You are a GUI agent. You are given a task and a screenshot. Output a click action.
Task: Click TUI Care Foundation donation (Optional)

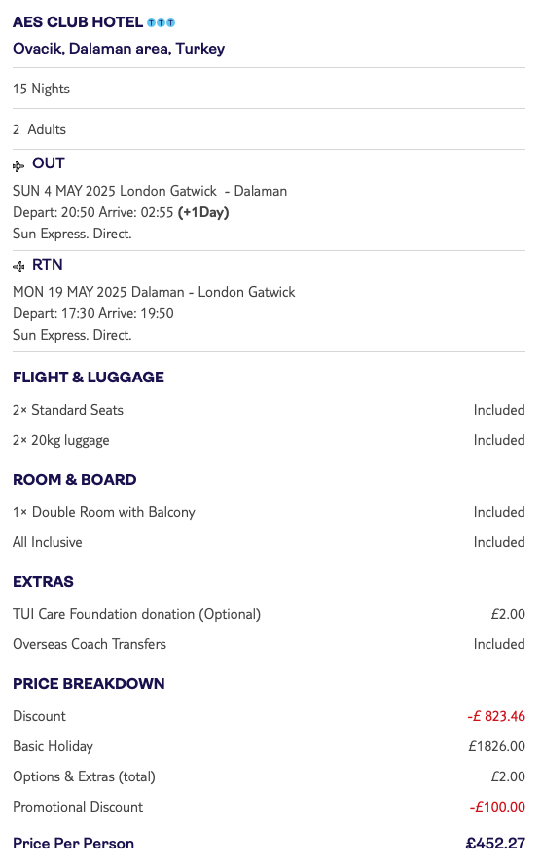click(137, 614)
